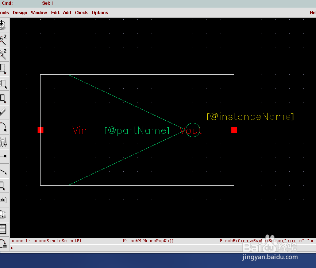Select the rectangle-with-cursor tool below Copy
The width and height of the screenshot is (316, 268).
[x=4, y=98]
